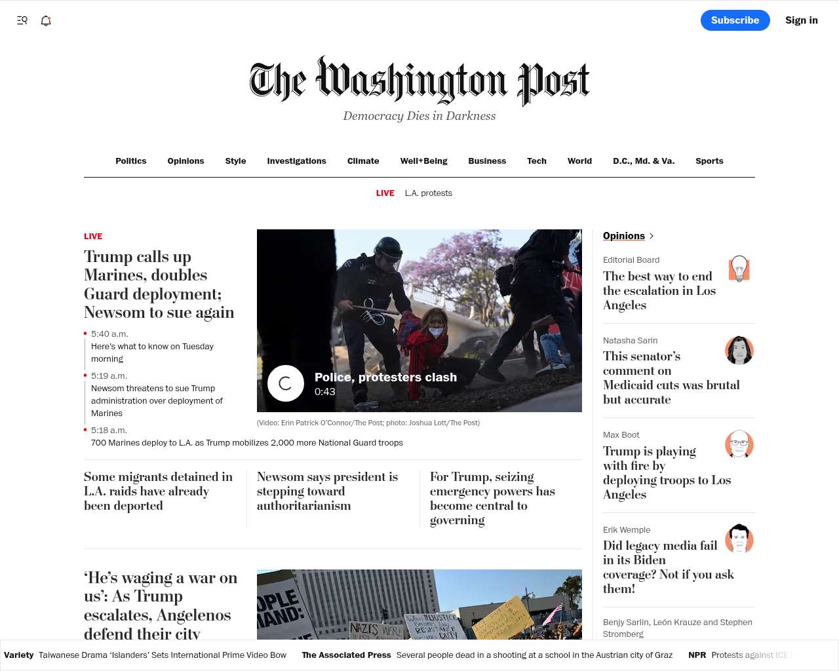Open the D.C., Md. & Va. section
The height and width of the screenshot is (671, 839).
644,161
